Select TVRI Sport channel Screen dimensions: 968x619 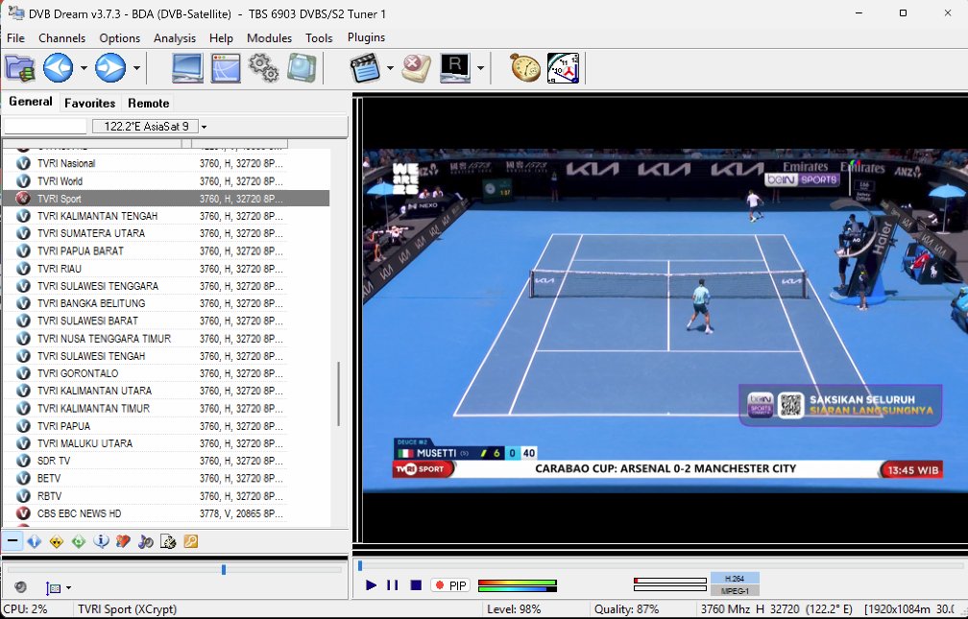point(166,198)
